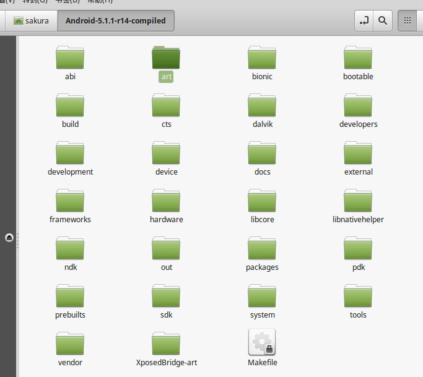Image resolution: width=423 pixels, height=377 pixels.
Task: Open file search with magnifier icon
Action: [x=383, y=21]
